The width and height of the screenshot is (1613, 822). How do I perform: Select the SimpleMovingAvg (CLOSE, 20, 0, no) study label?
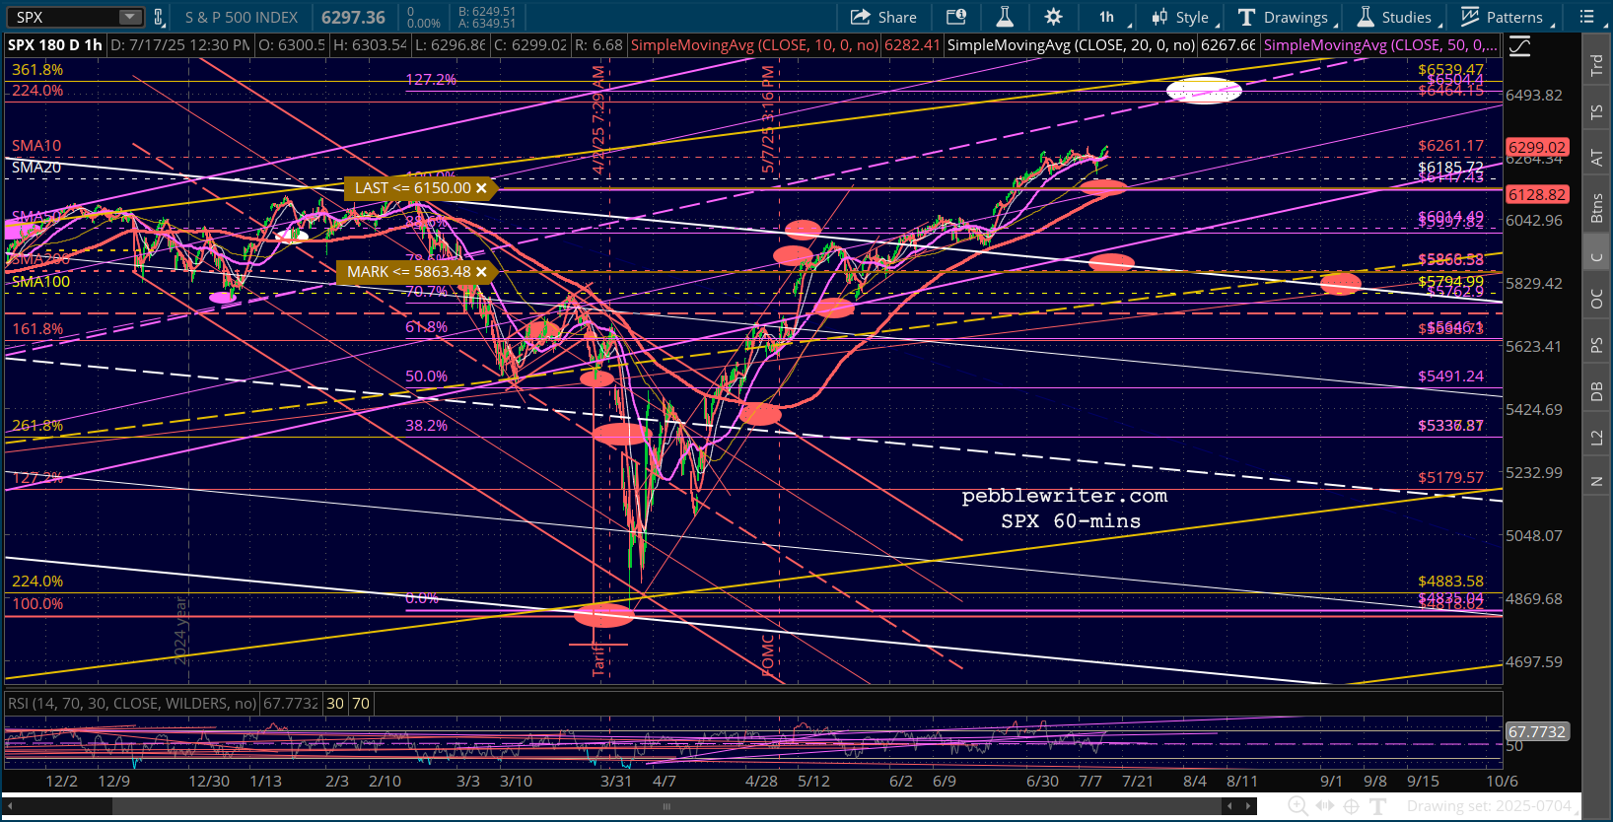tap(1071, 45)
